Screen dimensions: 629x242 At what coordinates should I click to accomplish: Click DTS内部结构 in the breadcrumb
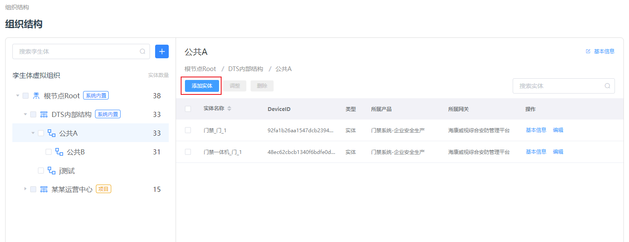click(245, 69)
